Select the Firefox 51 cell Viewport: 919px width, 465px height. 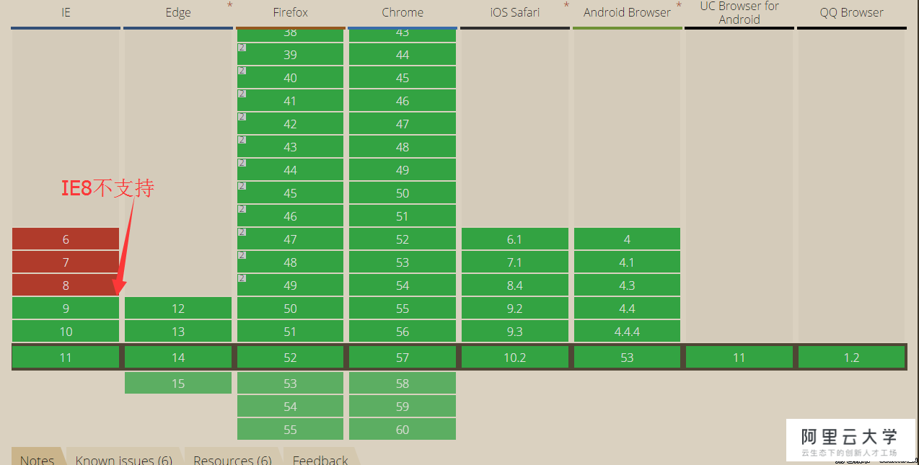(x=290, y=332)
